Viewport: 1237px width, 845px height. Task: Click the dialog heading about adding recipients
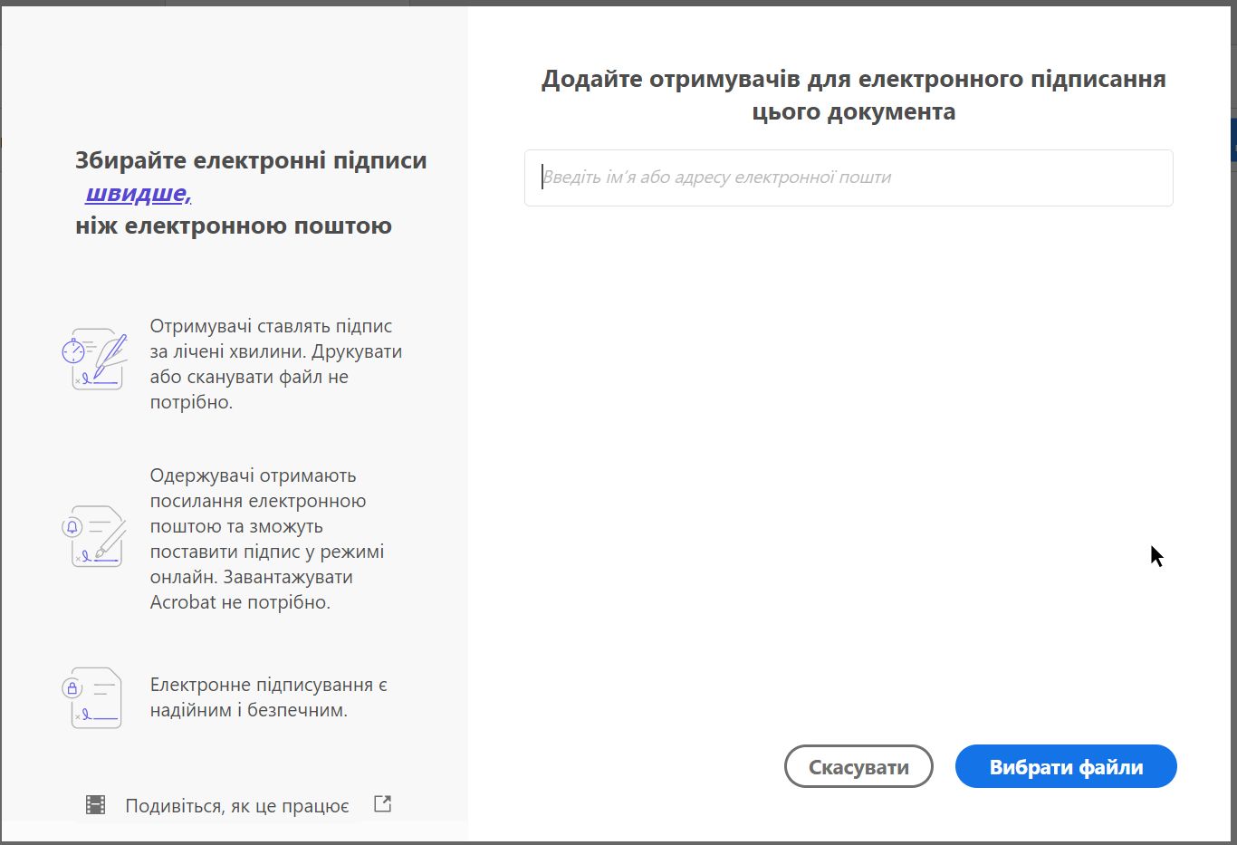854,94
